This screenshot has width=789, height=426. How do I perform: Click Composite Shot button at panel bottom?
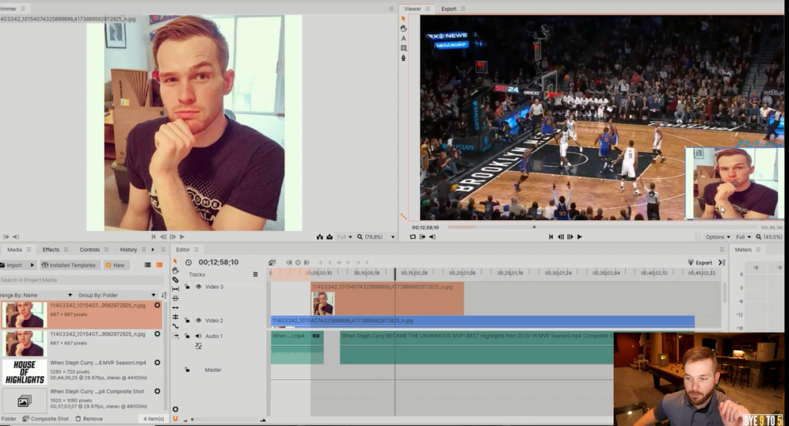tap(45, 418)
